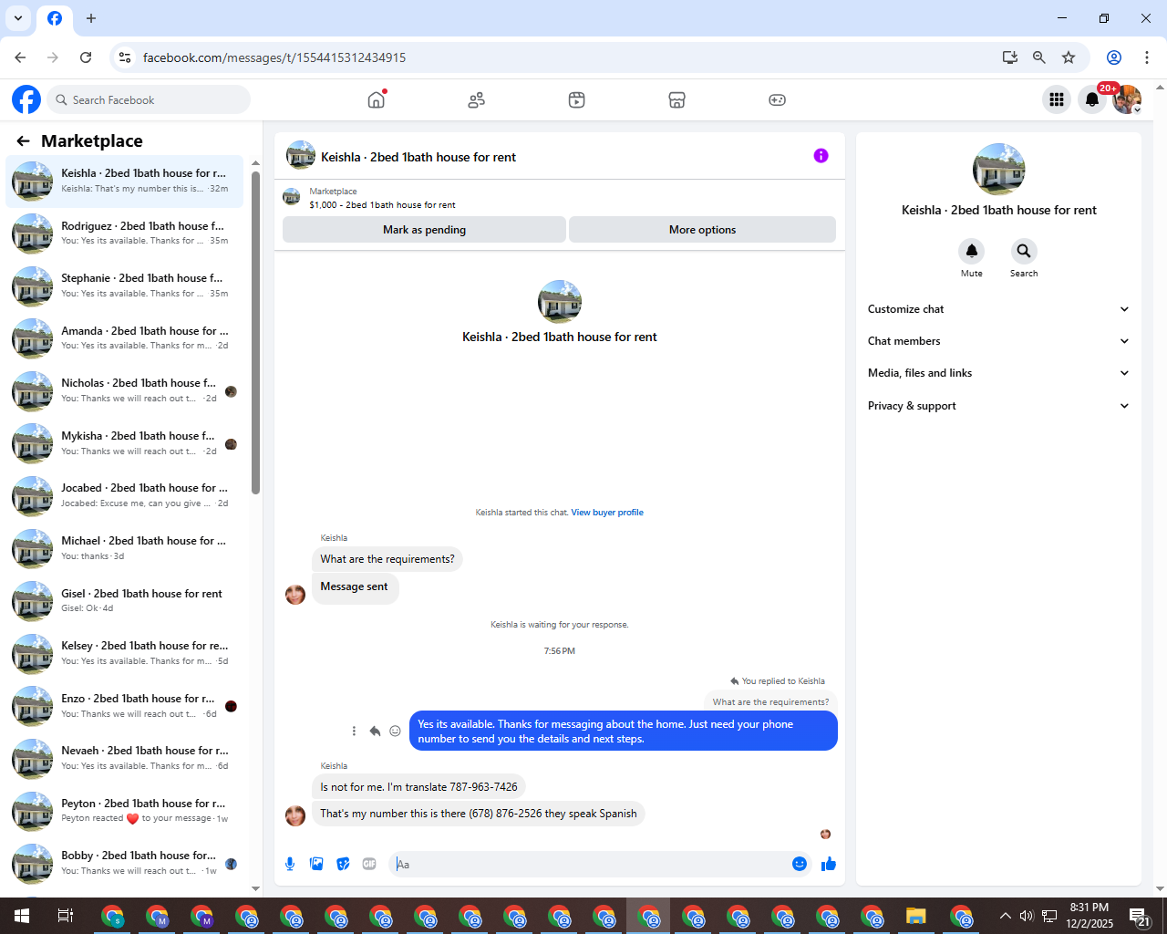
Task: Open Michael conversation in the list
Action: (x=124, y=549)
